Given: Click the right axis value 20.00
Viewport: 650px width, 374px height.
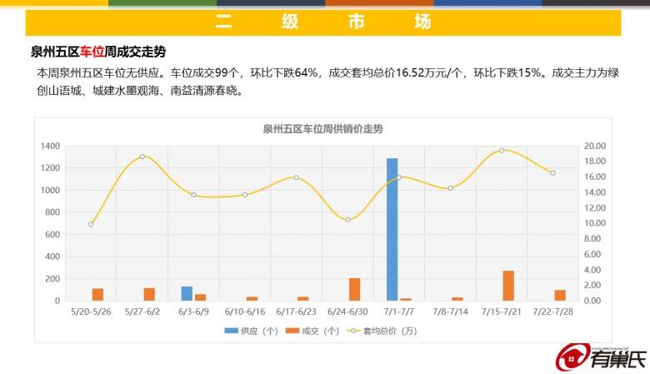Looking at the screenshot, I should click(595, 146).
